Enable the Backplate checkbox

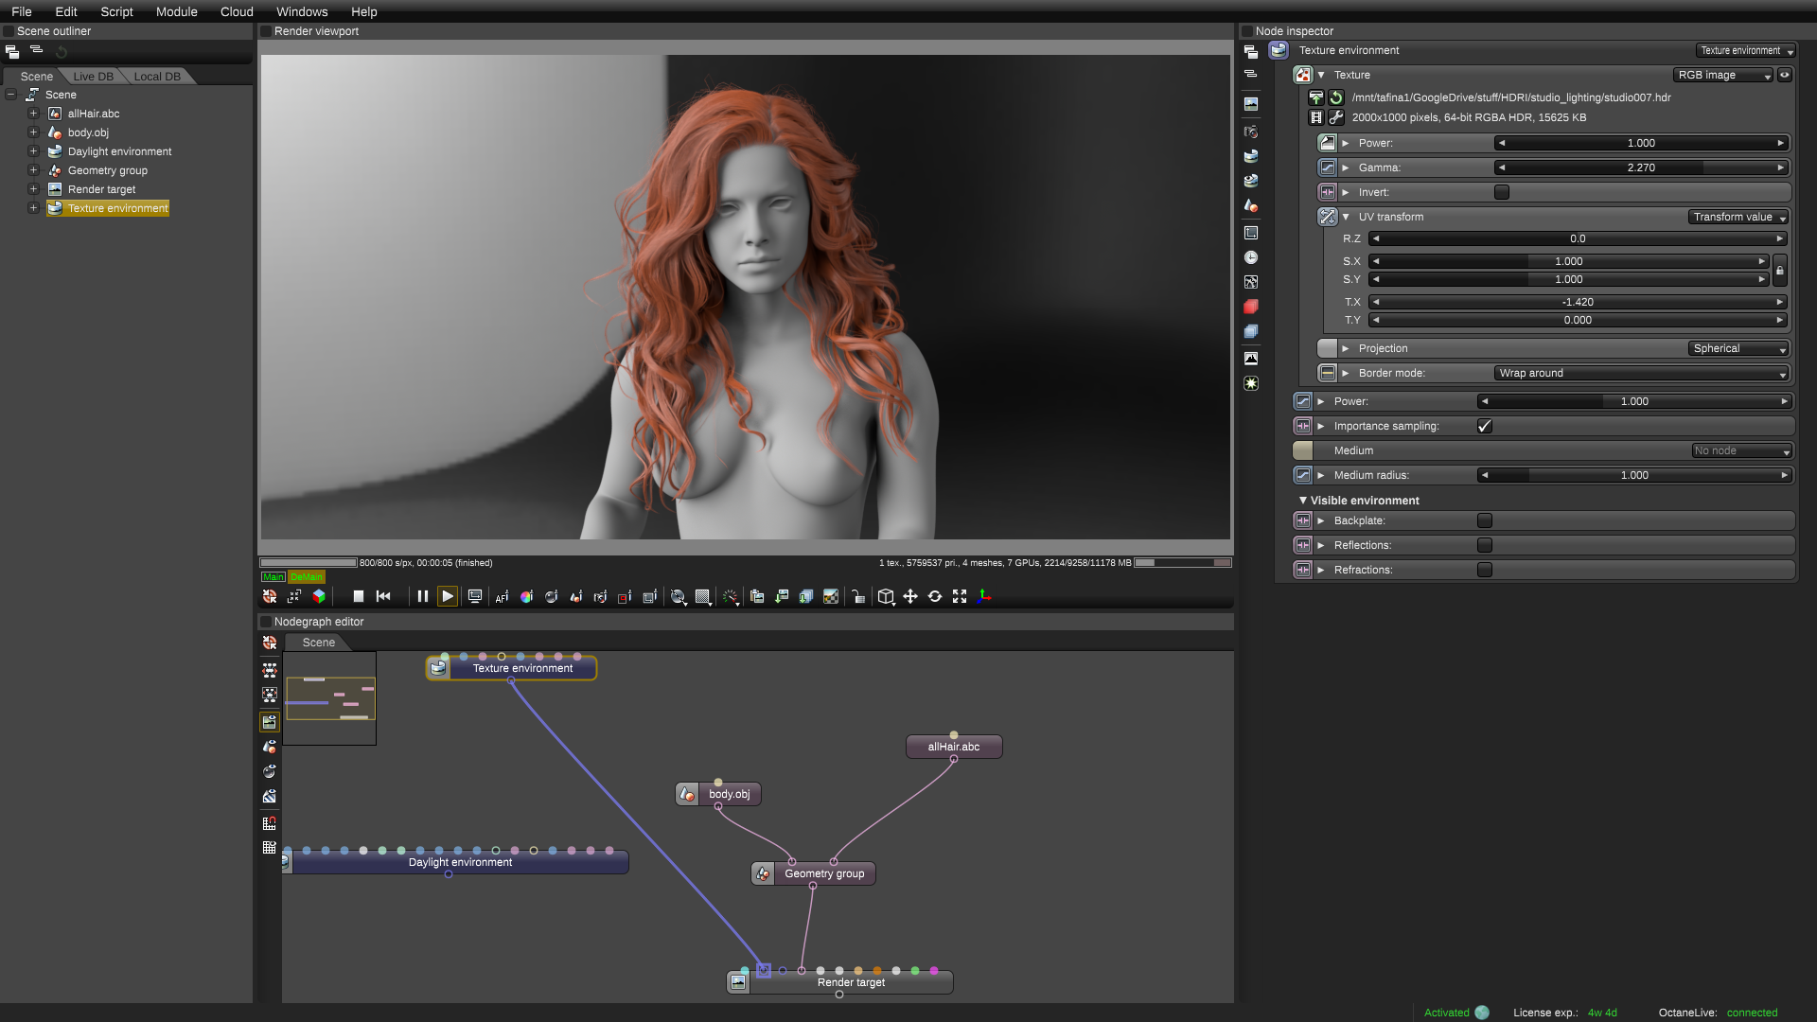pos(1484,520)
